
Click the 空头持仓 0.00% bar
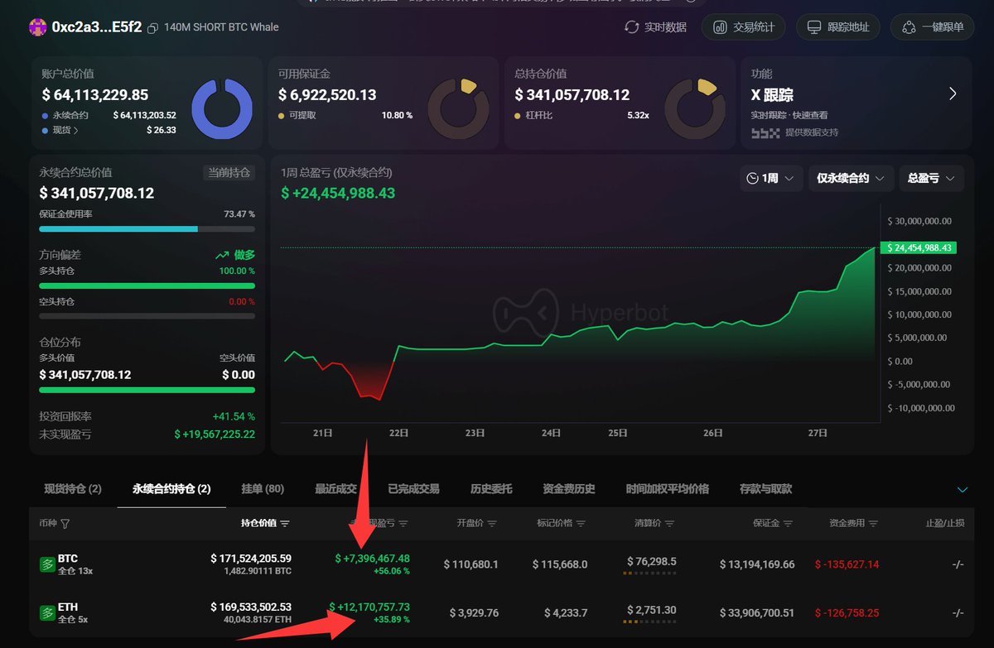(x=147, y=316)
